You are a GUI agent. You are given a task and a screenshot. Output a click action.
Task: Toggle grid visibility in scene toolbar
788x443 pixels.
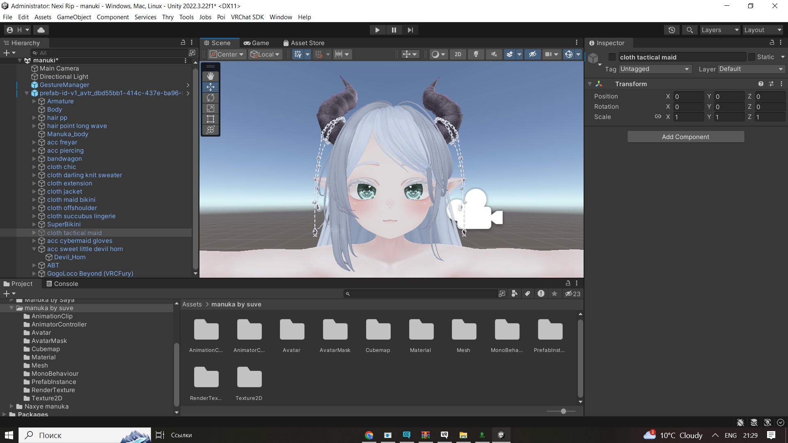point(298,54)
